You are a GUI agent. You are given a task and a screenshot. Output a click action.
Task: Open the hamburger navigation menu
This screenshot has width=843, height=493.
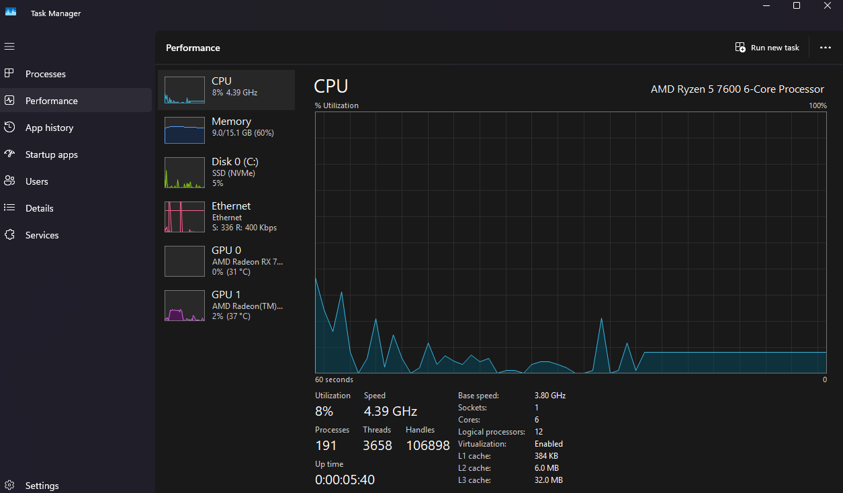[x=9, y=46]
